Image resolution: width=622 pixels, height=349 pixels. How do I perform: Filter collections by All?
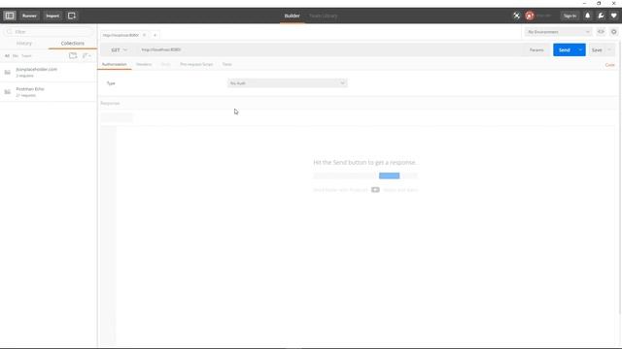click(x=7, y=56)
